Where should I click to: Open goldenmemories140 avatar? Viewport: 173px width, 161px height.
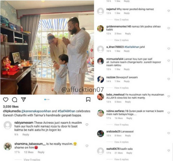pyautogui.click(x=101, y=28)
